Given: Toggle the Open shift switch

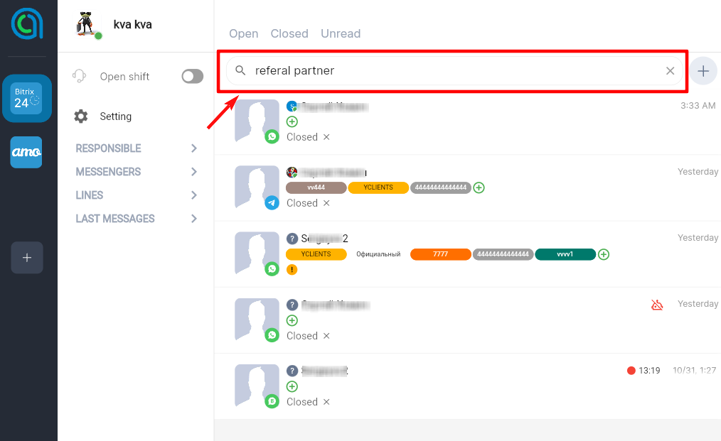Looking at the screenshot, I should point(192,77).
